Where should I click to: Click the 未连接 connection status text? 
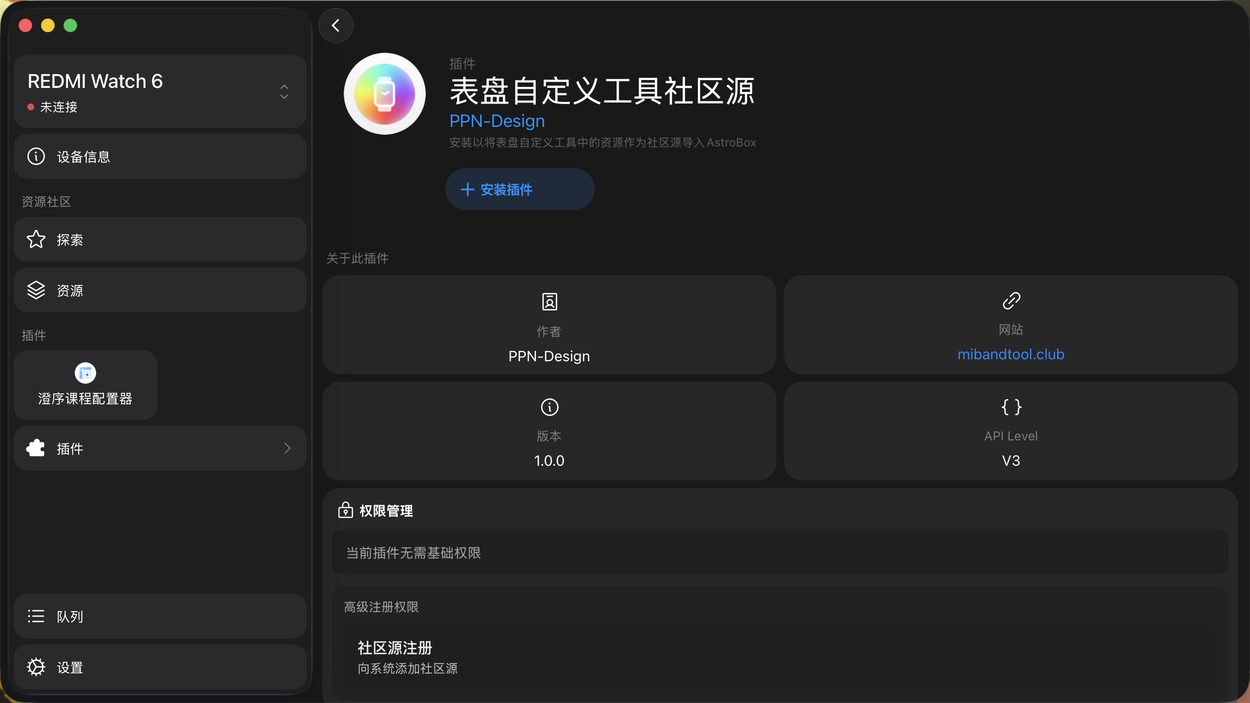(x=59, y=107)
